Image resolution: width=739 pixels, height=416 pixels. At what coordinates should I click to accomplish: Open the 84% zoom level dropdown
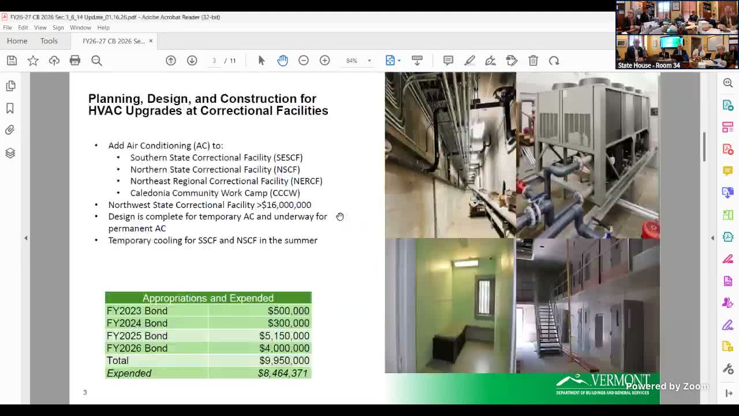(369, 61)
